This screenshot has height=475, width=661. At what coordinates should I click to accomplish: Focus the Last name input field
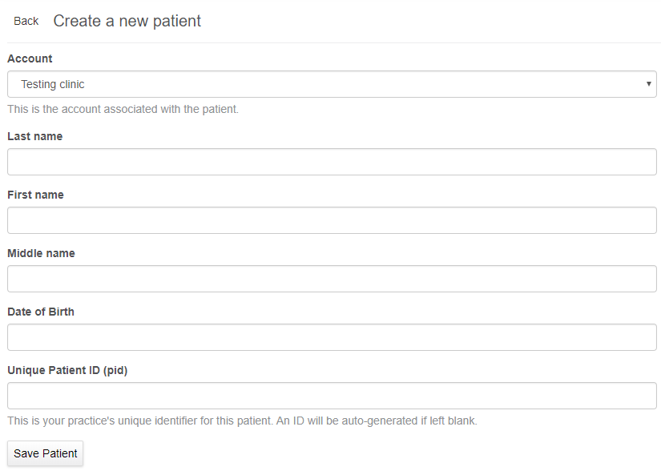332,162
